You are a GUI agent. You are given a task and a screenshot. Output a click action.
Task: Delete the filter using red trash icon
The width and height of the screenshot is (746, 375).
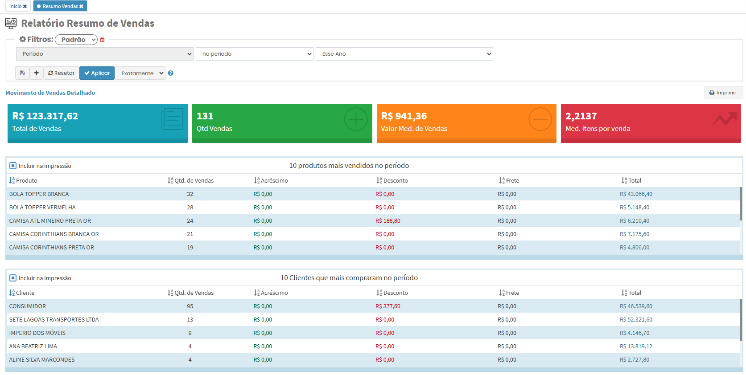102,40
